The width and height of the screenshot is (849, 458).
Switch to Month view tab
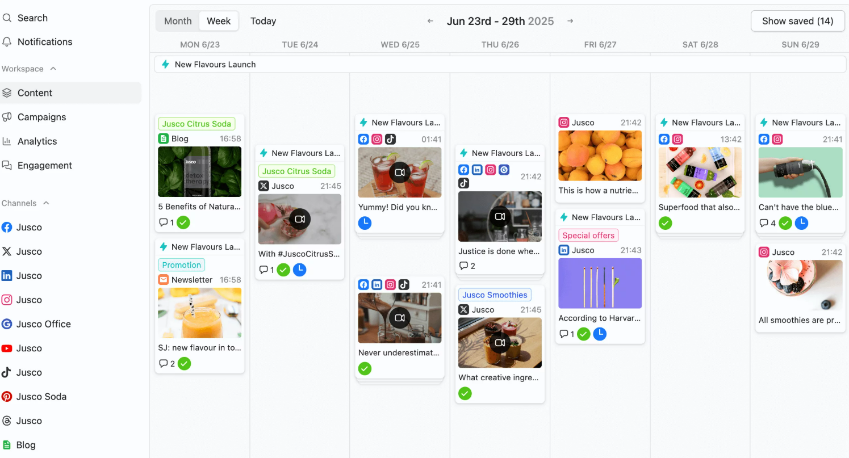[x=178, y=21]
